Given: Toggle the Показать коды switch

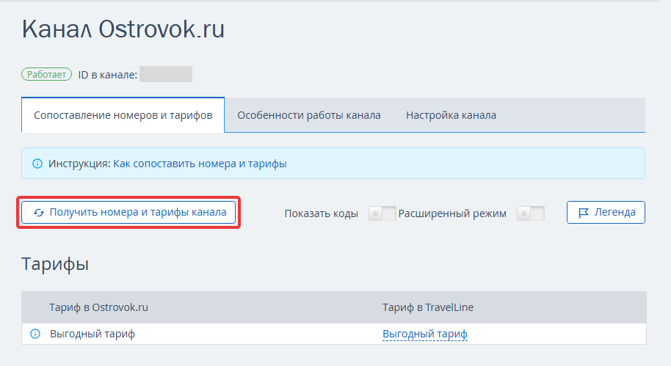Looking at the screenshot, I should [382, 213].
